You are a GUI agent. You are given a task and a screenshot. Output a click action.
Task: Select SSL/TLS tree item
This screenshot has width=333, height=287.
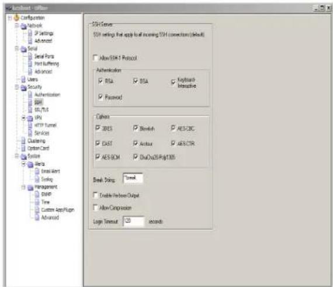pos(41,110)
